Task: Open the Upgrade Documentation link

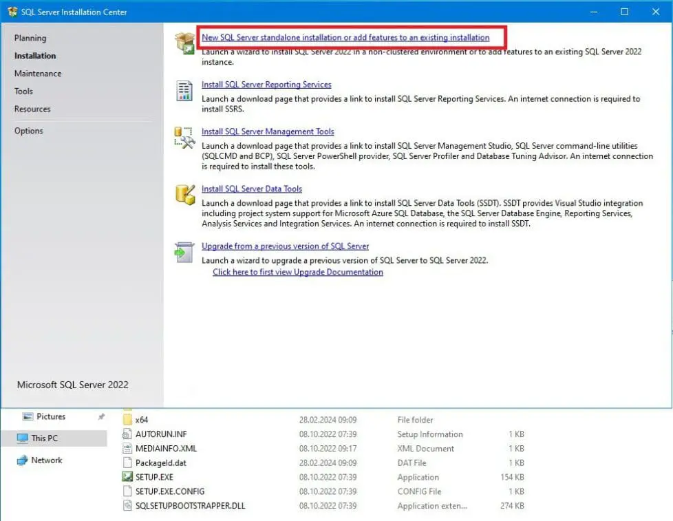Action: (x=297, y=272)
